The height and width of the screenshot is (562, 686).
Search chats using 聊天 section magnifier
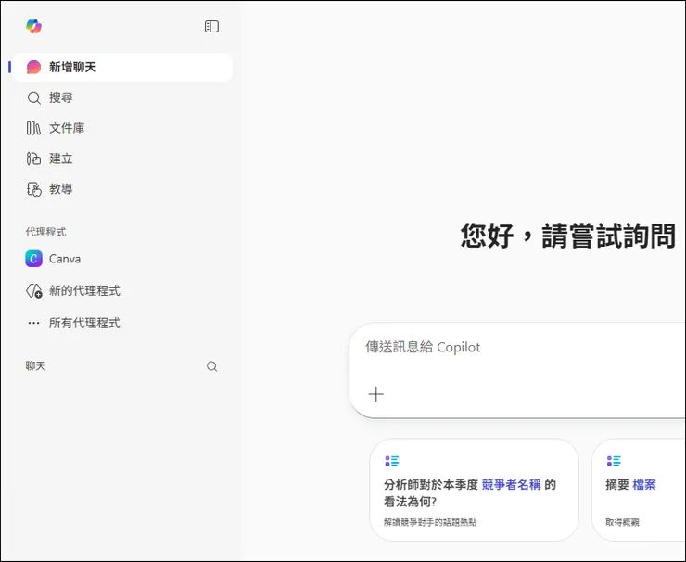[211, 366]
